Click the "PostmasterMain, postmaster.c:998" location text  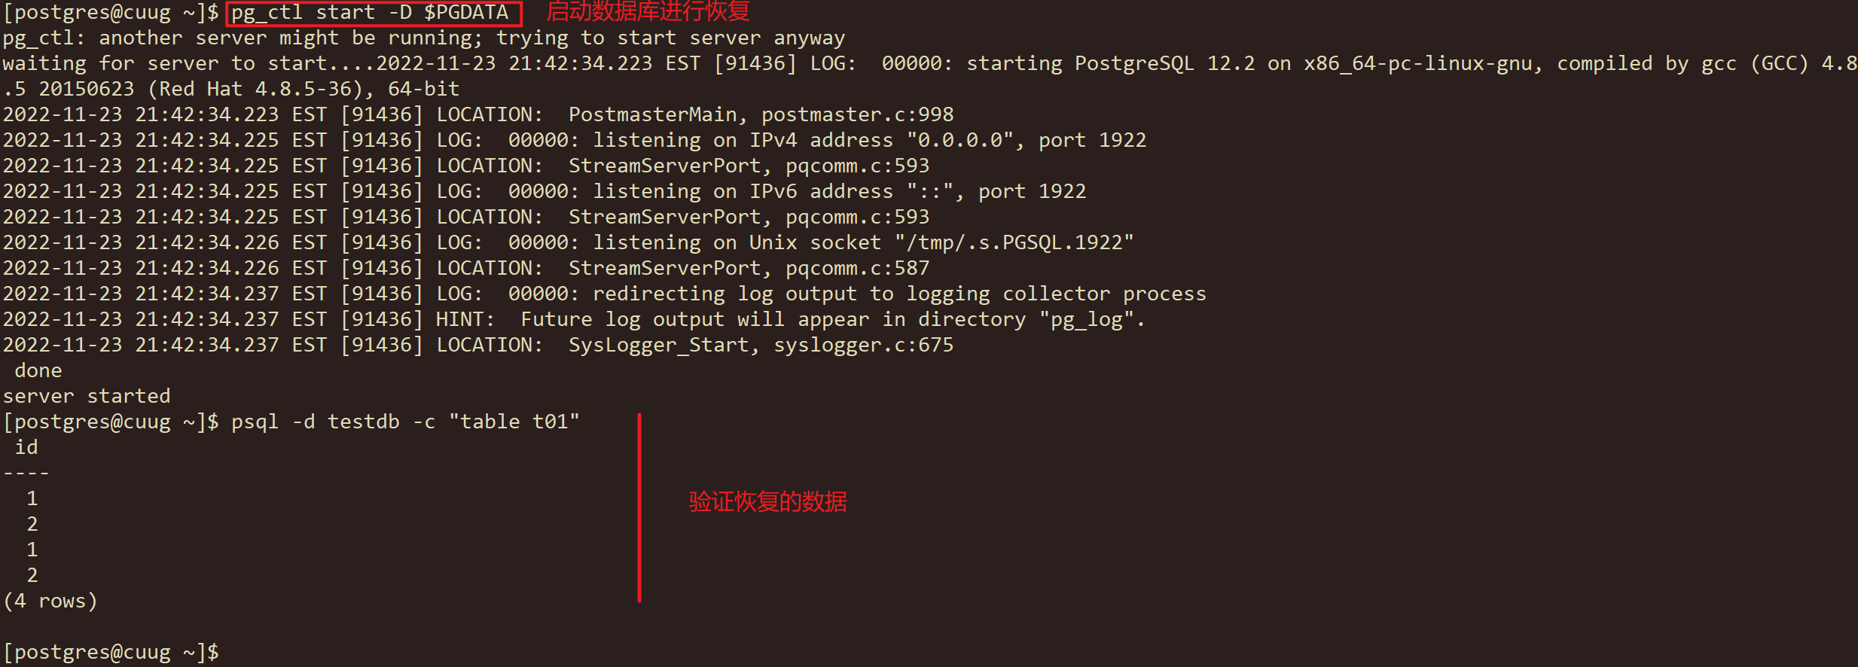(761, 114)
